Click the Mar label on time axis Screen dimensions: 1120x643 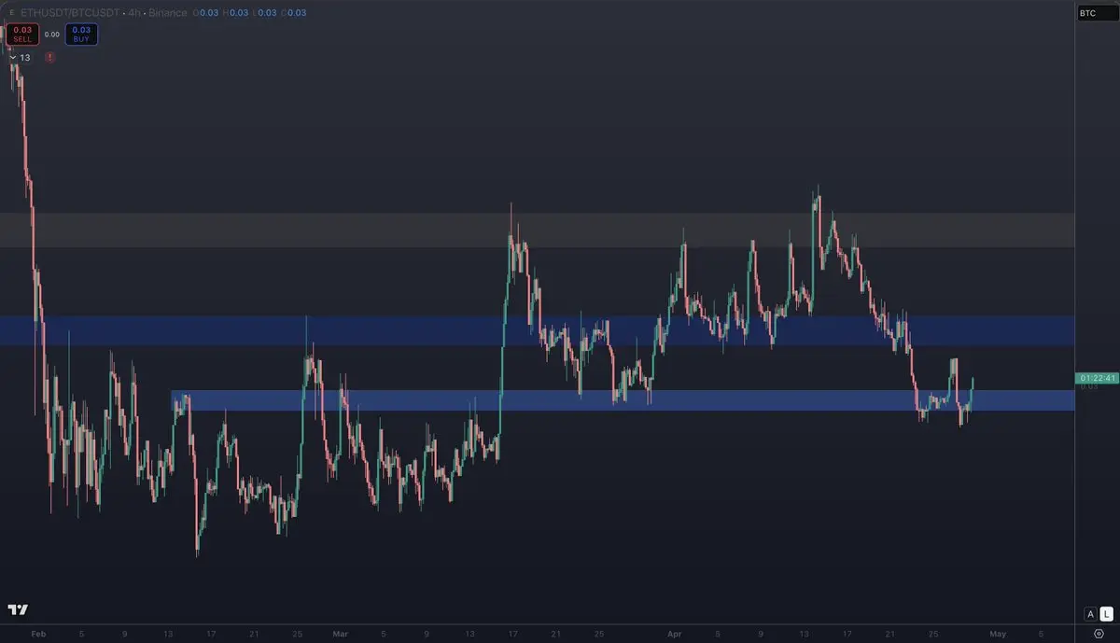[x=339, y=634]
